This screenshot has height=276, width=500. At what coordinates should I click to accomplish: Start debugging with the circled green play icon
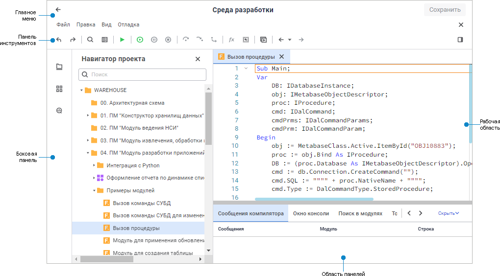[x=140, y=40]
